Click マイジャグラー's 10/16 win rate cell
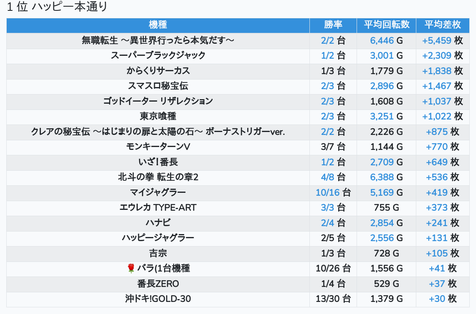This screenshot has height=314, width=476. tap(333, 192)
